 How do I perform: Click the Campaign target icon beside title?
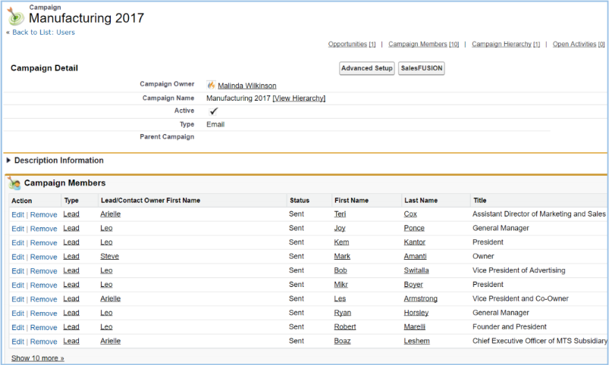click(x=16, y=15)
